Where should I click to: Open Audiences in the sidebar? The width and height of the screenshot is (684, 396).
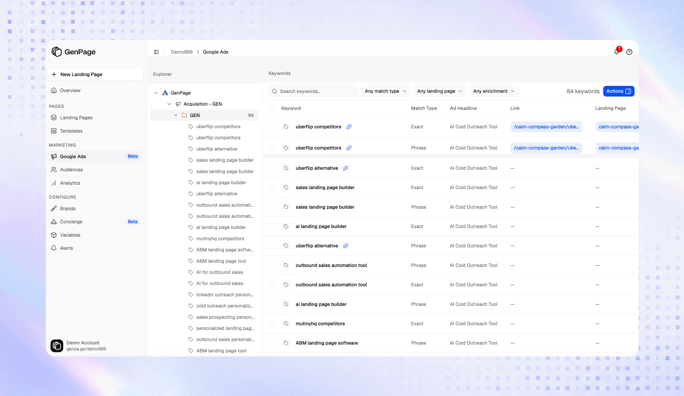(x=95, y=170)
